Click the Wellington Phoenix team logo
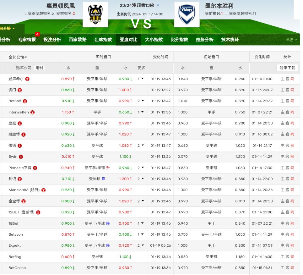This screenshot has height=275, width=303. point(95,15)
